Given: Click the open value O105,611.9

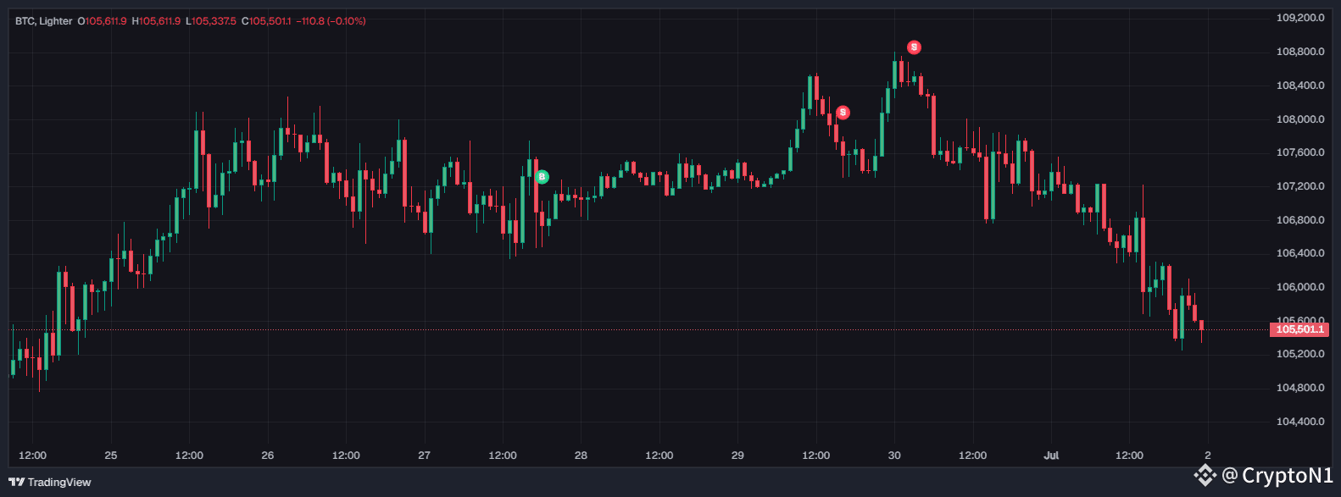Looking at the screenshot, I should (102, 21).
